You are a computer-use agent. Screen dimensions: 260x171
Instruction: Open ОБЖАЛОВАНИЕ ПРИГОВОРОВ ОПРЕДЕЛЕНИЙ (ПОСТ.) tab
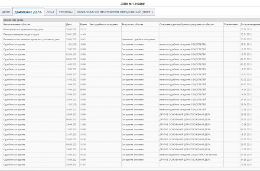(x=115, y=12)
